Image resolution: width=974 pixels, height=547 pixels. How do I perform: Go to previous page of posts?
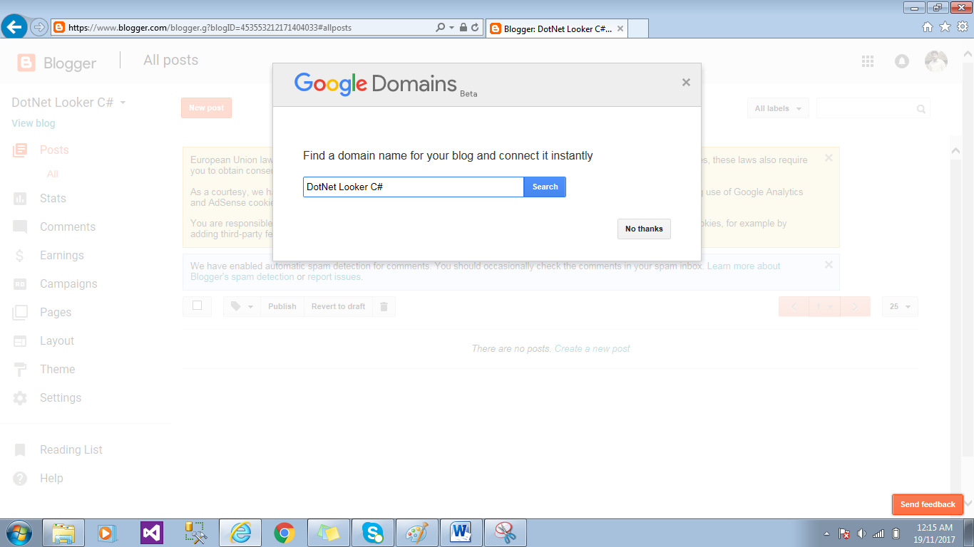794,306
